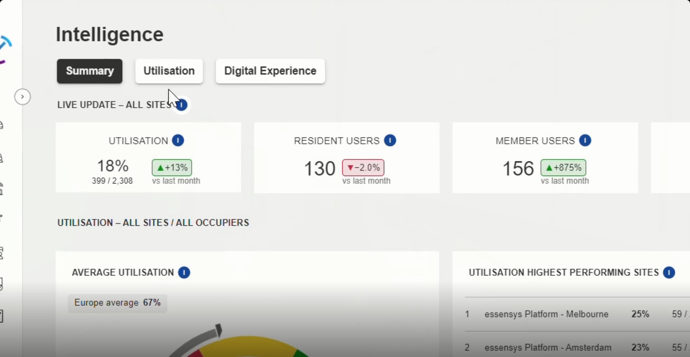The height and width of the screenshot is (357, 690).
Task: Click the -2.0% change badge on Resident Users
Action: (x=363, y=167)
